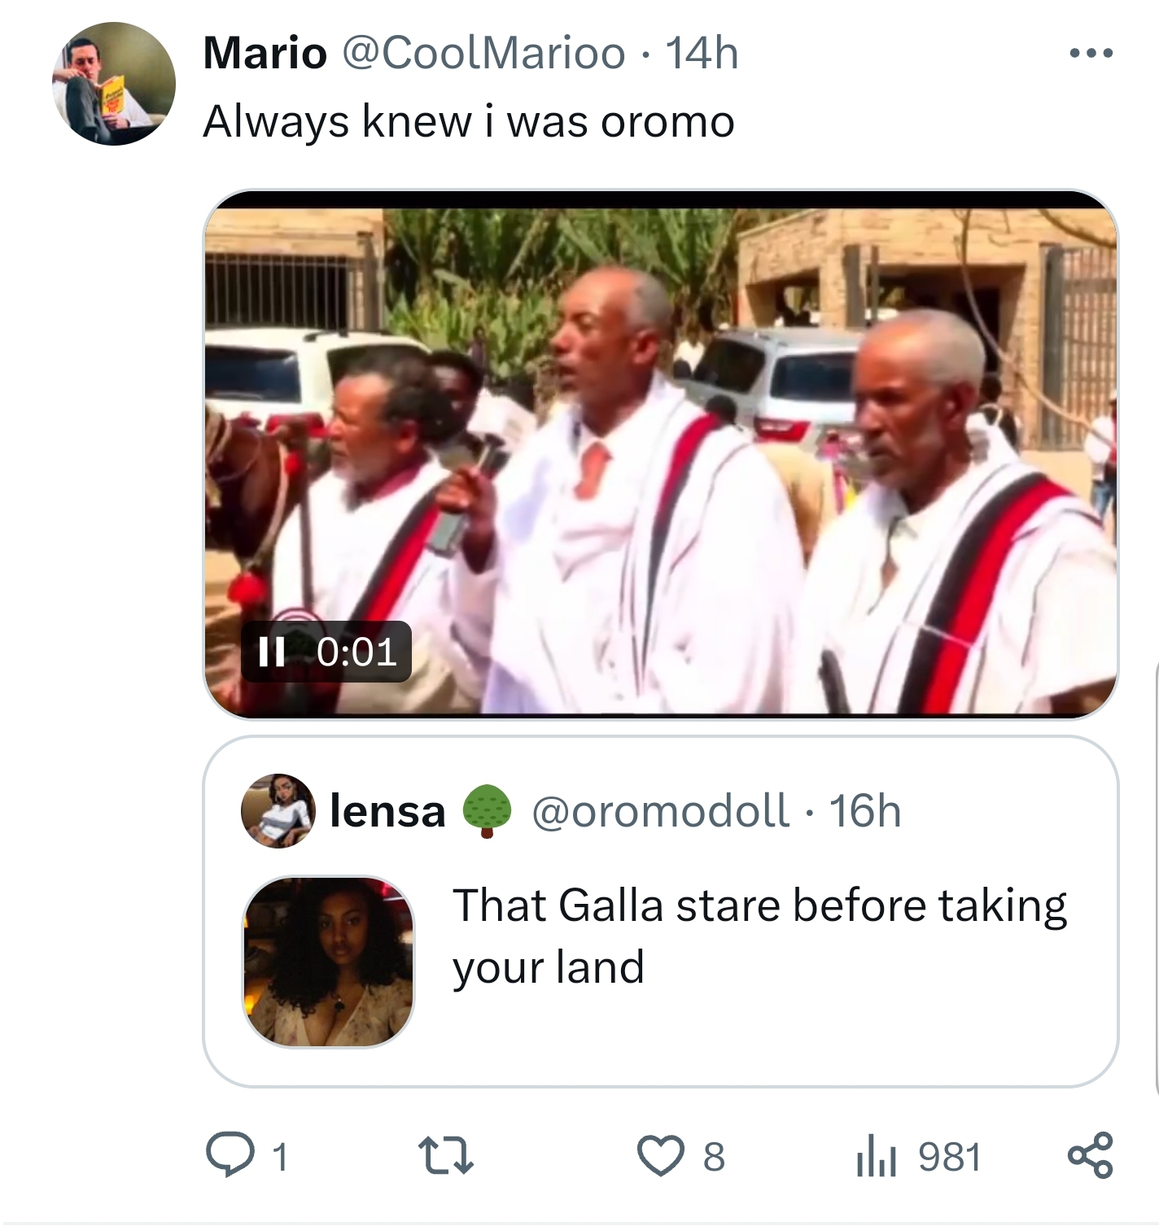Click the lensa display name in quoted tweet
Screen dimensions: 1159x1226
point(387,811)
